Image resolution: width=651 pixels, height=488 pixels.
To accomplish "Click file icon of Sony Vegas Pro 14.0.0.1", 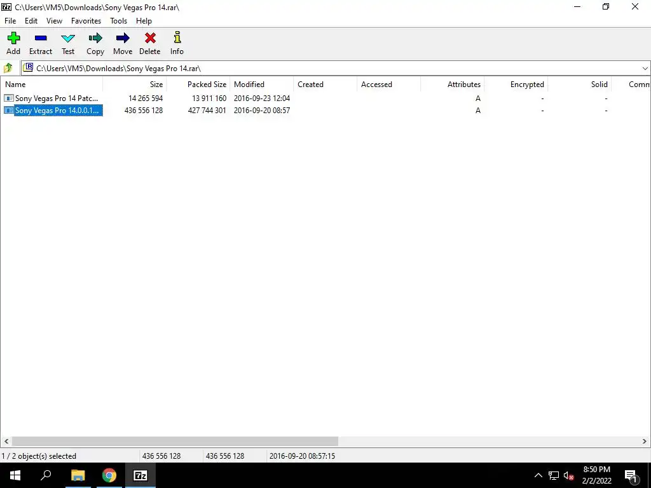I will pyautogui.click(x=9, y=111).
